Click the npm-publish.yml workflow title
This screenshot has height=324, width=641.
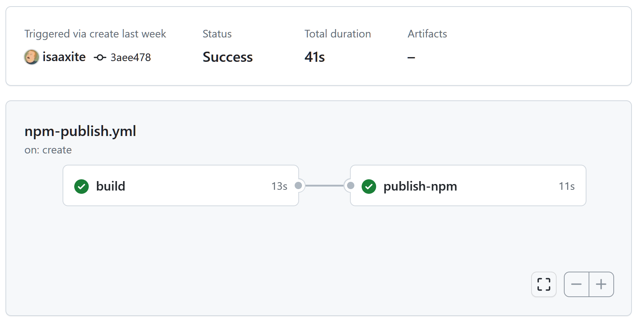[x=80, y=131]
